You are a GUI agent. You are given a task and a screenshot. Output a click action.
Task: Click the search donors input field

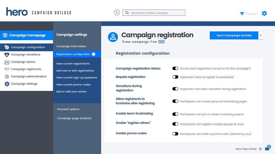tap(154, 13)
